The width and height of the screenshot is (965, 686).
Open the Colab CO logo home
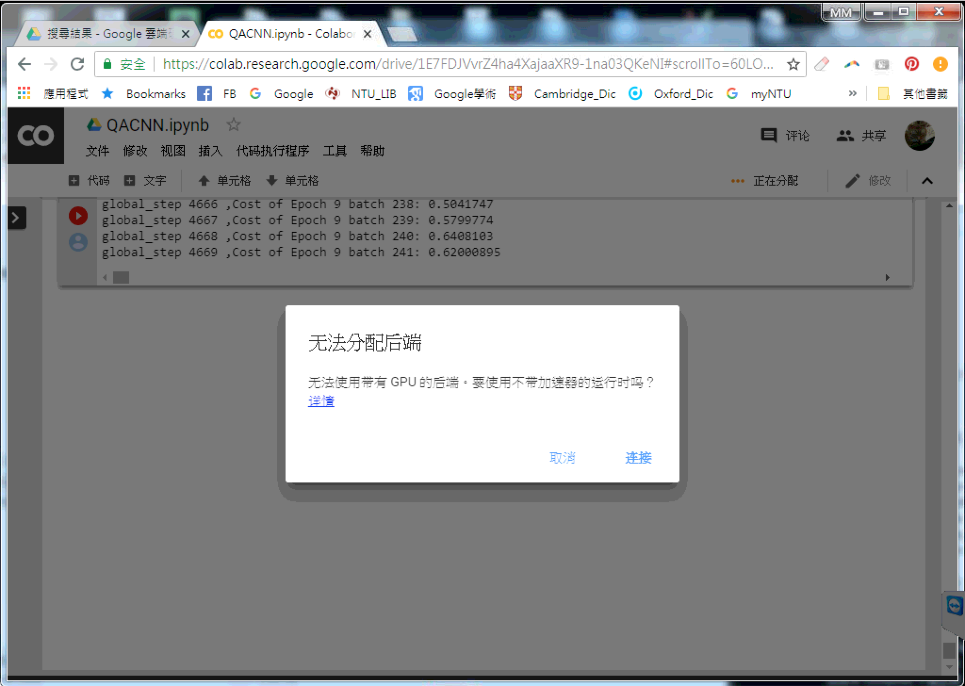tap(36, 136)
